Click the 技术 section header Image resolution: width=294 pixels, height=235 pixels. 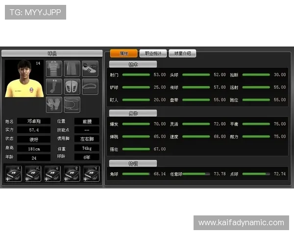pyautogui.click(x=133, y=64)
